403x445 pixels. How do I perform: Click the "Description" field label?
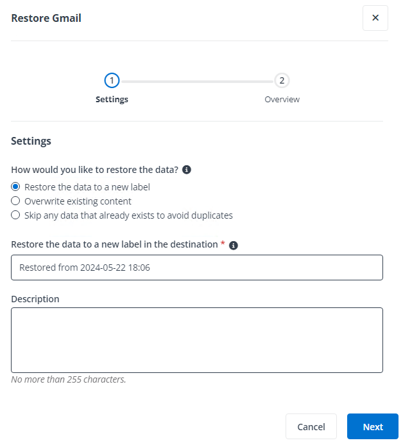(x=35, y=299)
